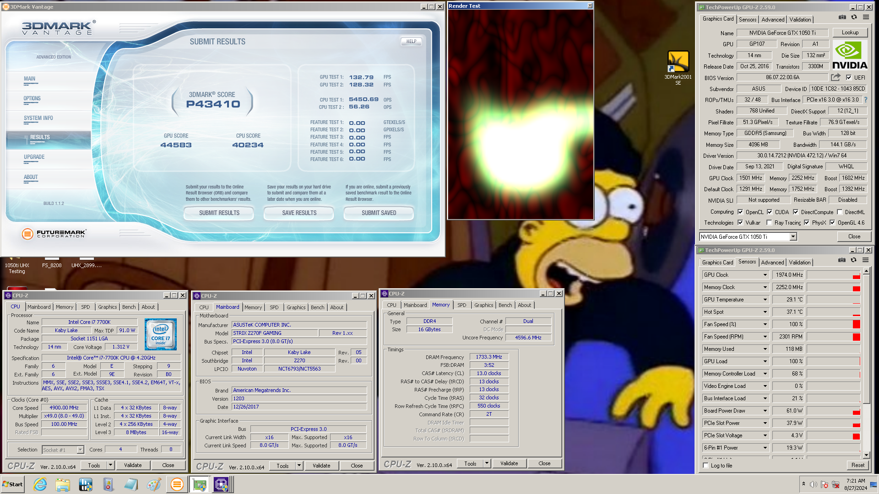Expand the Memory Clock sensor dropdown

(765, 287)
